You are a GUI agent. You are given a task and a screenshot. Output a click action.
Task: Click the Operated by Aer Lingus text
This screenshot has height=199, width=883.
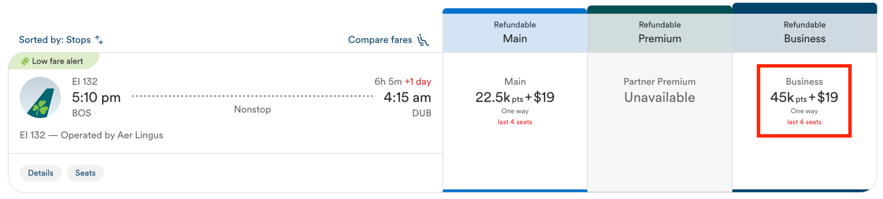(112, 135)
